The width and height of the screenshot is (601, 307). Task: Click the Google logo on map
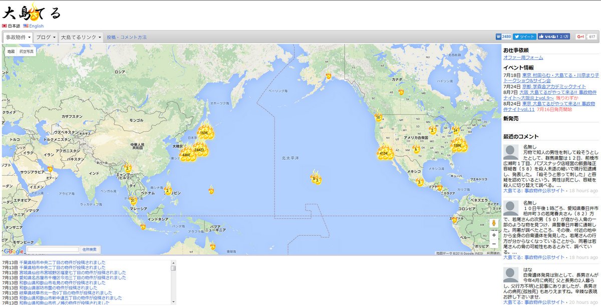click(x=14, y=251)
